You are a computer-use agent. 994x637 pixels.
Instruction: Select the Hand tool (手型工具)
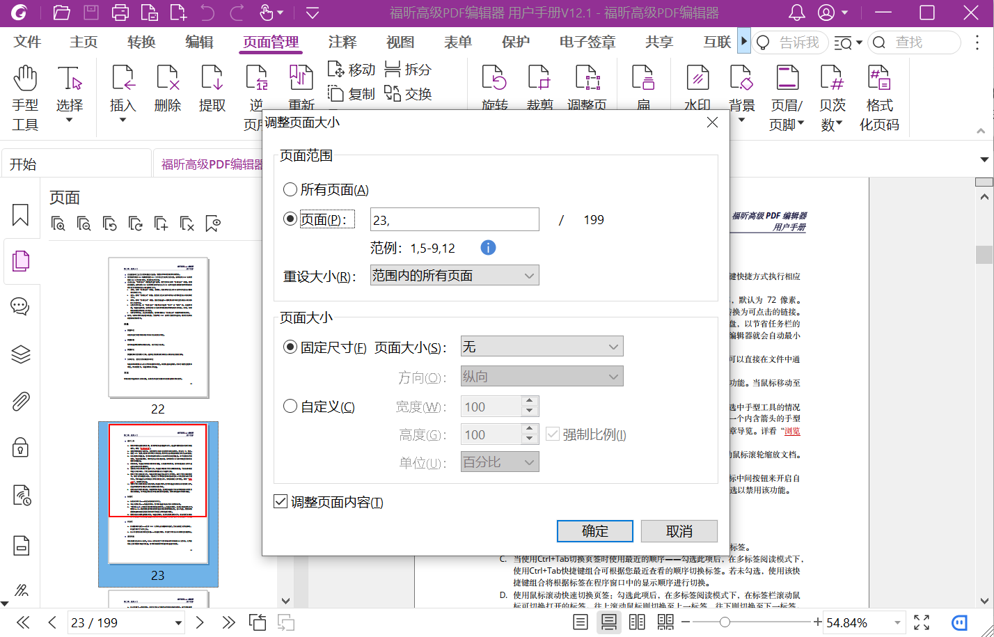click(25, 97)
